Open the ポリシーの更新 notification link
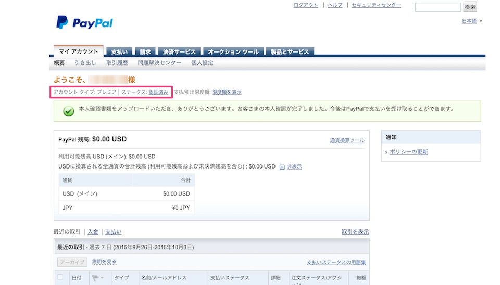This screenshot has width=500, height=285. [409, 152]
